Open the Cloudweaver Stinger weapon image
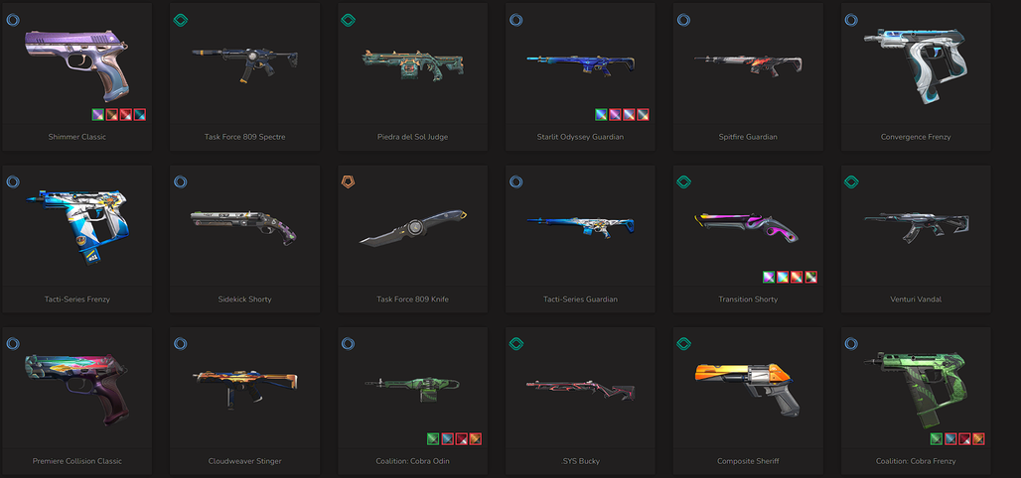Image resolution: width=1021 pixels, height=478 pixels. (x=245, y=386)
